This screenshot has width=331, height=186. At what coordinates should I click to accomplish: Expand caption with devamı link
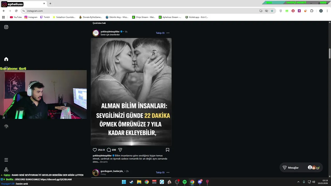point(104,162)
